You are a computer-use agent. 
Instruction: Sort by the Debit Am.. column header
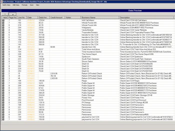(44, 17)
